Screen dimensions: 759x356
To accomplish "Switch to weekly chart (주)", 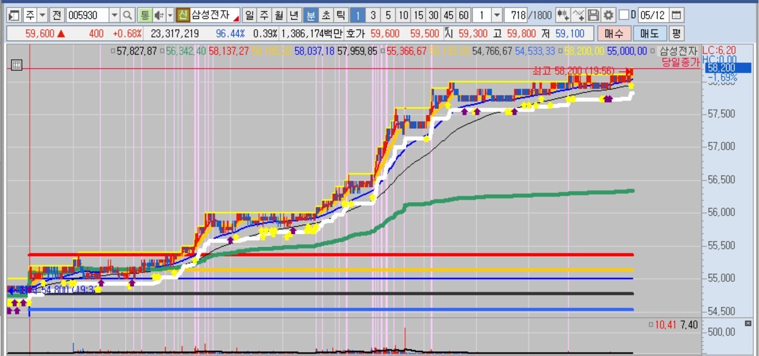I will point(264,15).
